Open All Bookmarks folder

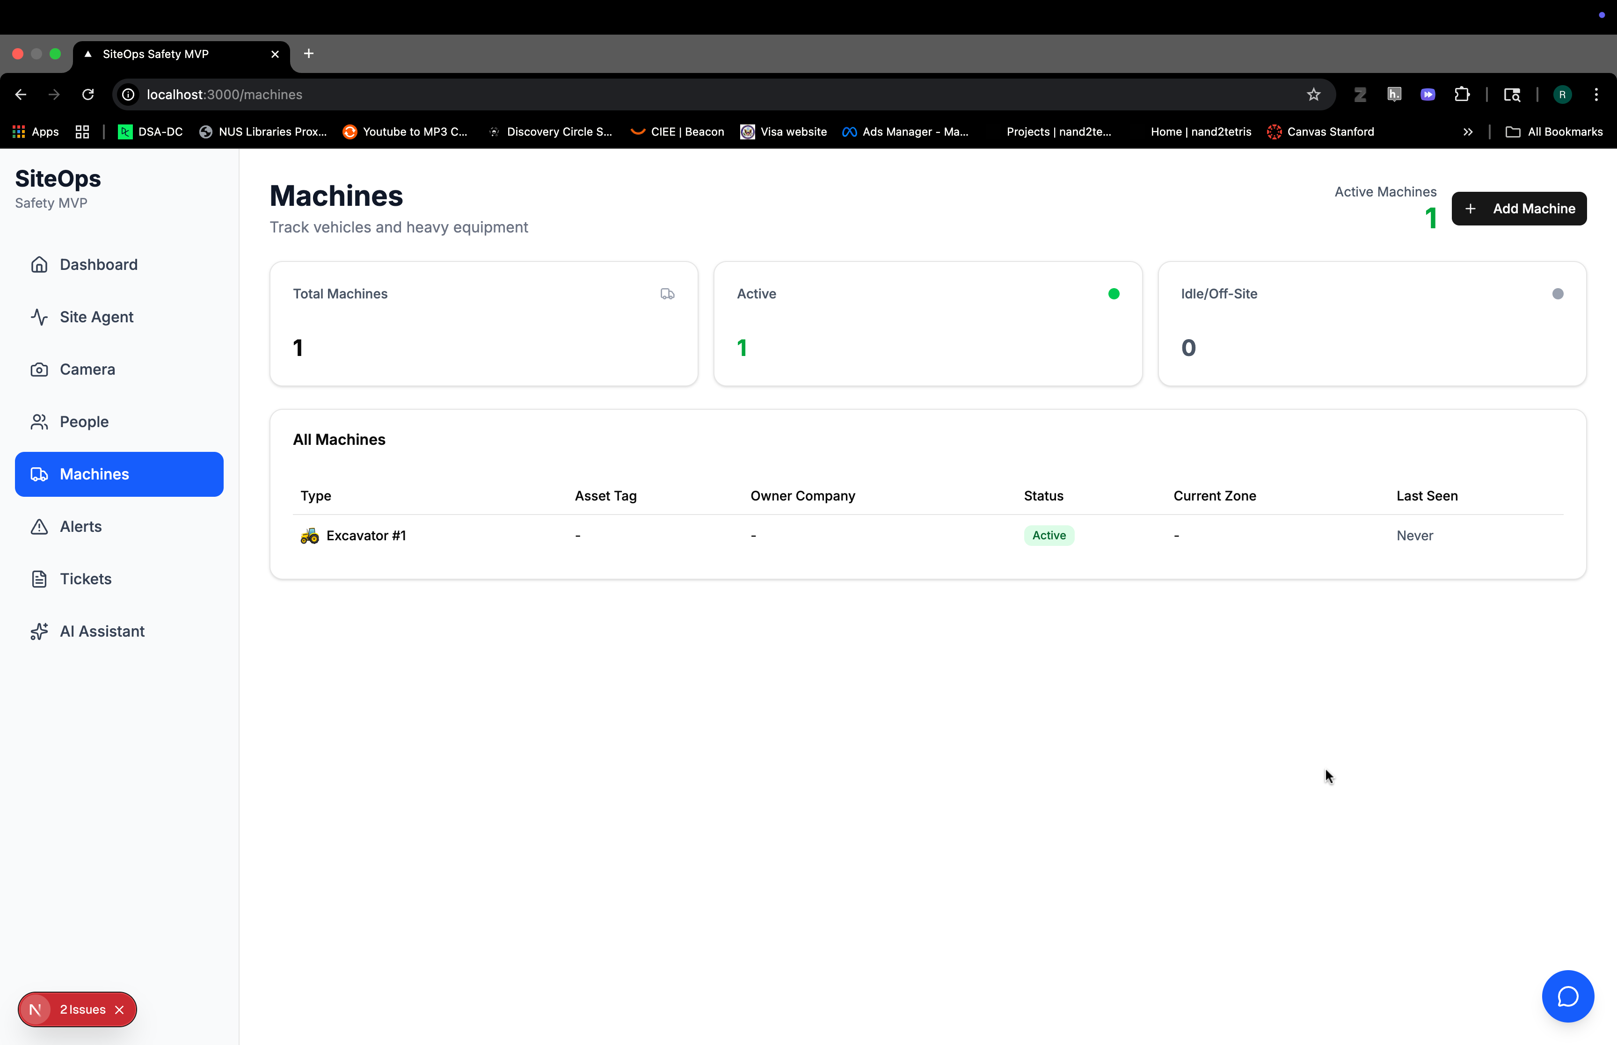(x=1555, y=131)
